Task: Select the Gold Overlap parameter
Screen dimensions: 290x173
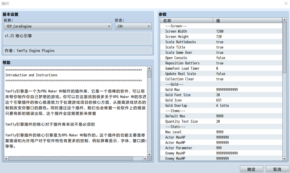Action: (x=221, y=106)
